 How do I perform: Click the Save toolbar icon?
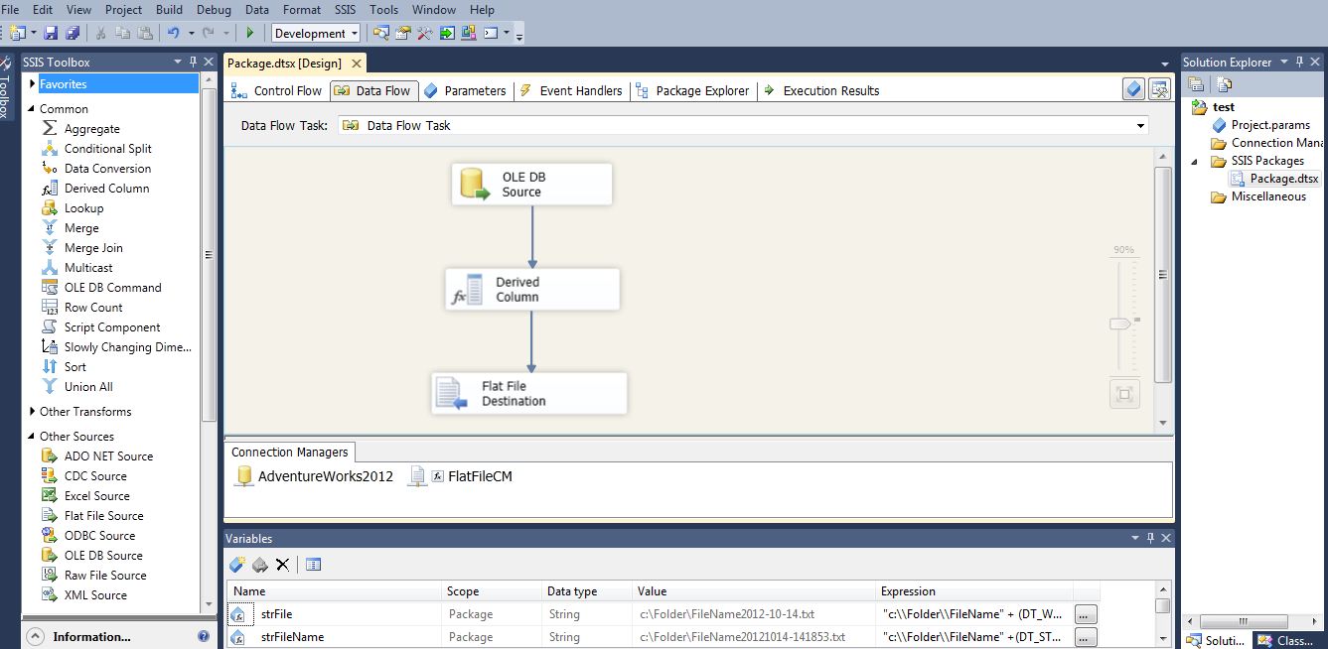51,33
